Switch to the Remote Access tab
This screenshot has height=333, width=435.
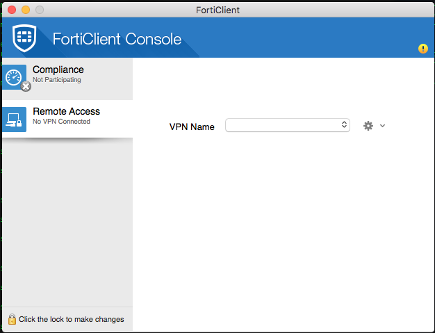pyautogui.click(x=67, y=119)
